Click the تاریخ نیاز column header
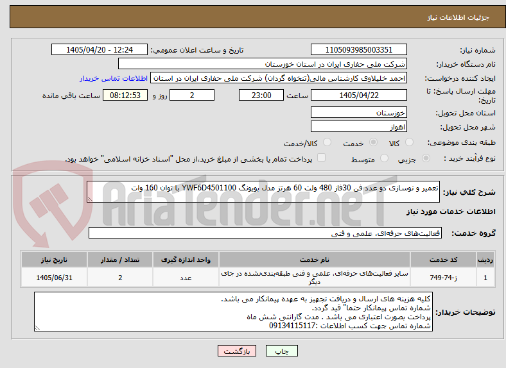Image resolution: width=506 pixels, height=368 pixels. click(x=54, y=260)
